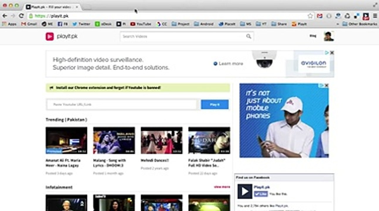Open the oDesk bookmark

click(x=103, y=24)
